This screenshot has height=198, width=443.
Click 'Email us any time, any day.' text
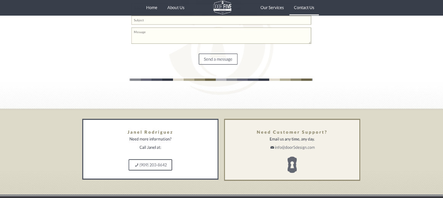292,139
